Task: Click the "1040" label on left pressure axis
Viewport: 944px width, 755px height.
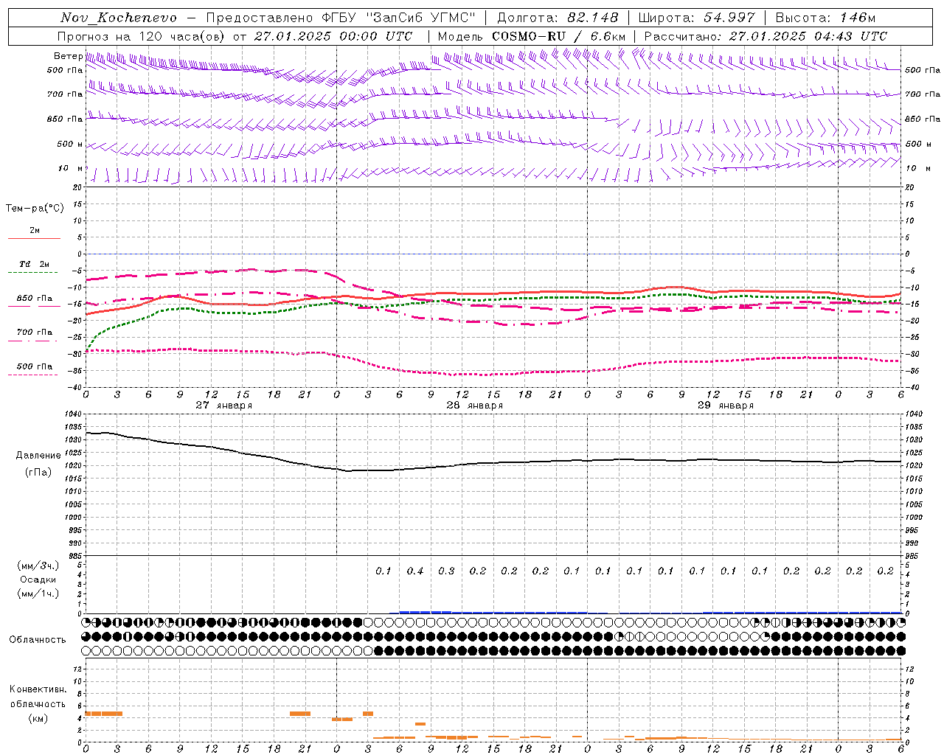Action: 74,415
